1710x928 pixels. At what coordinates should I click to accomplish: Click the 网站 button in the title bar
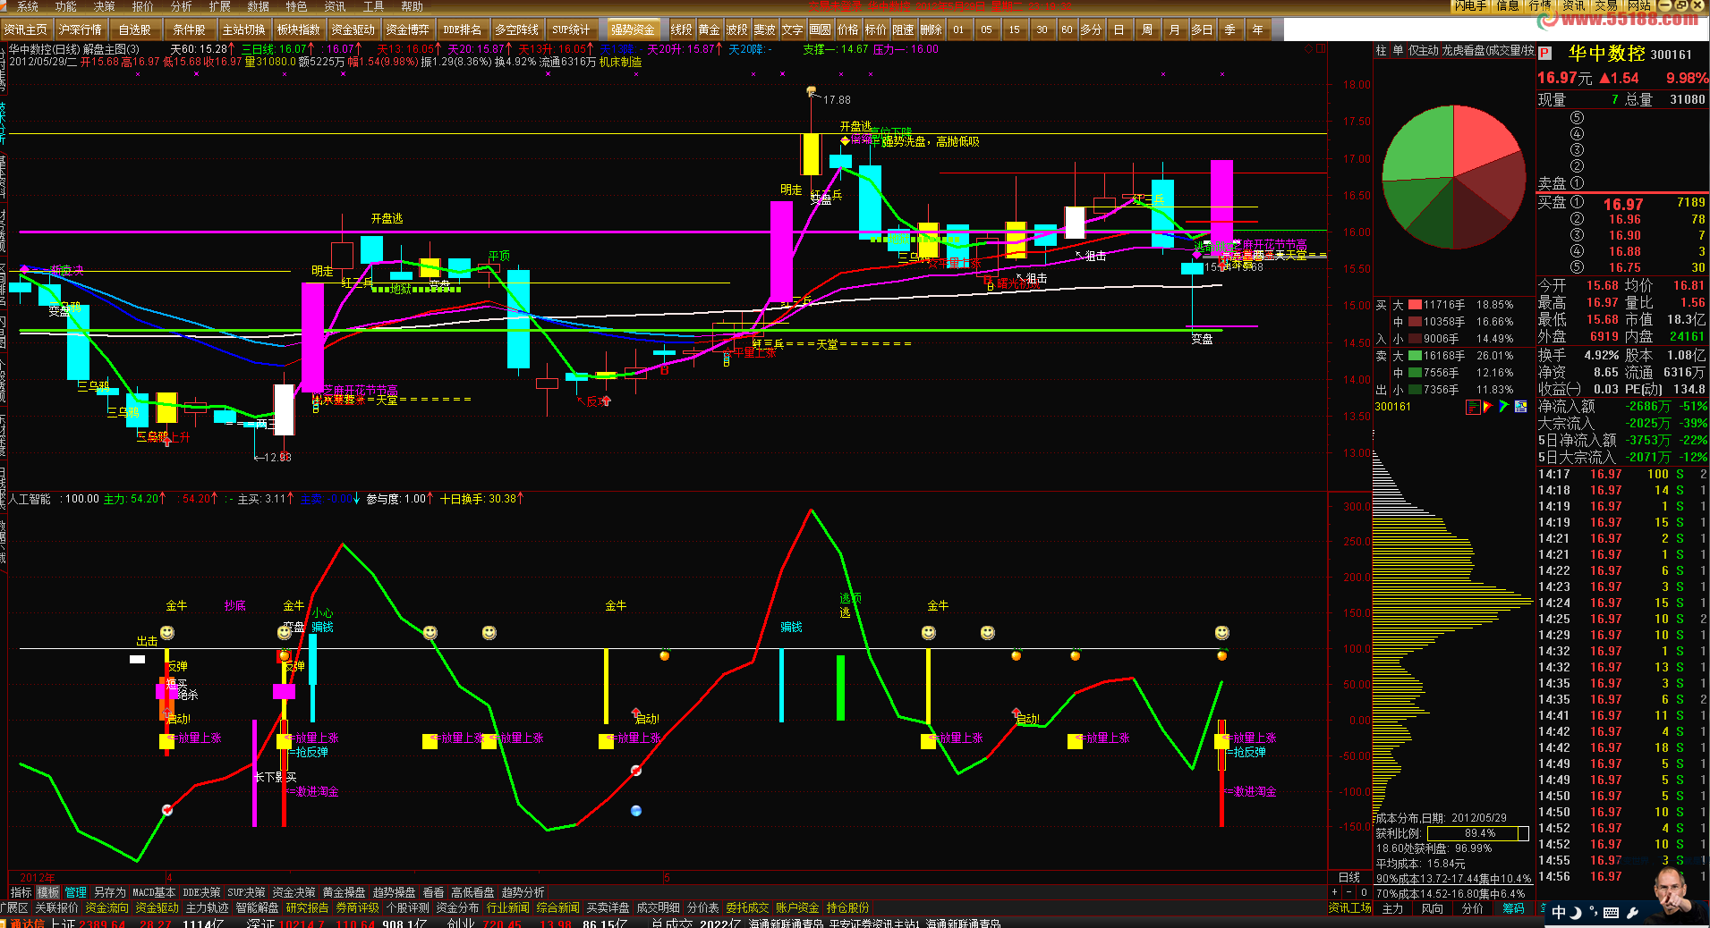(1638, 6)
